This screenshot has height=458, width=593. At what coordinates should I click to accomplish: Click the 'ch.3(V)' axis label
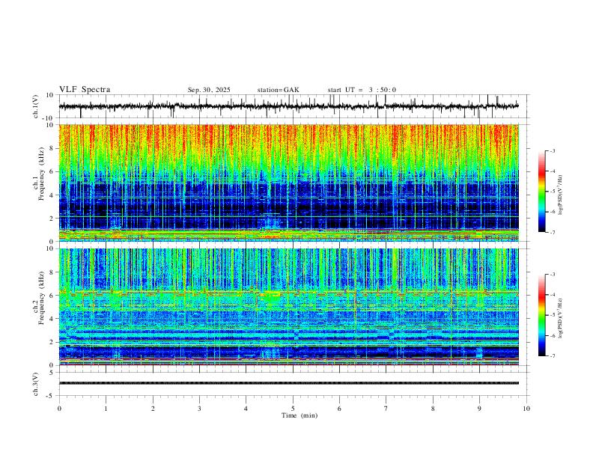point(36,384)
